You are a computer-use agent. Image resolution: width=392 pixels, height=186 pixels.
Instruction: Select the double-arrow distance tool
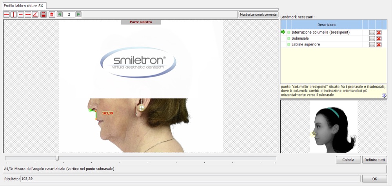click(x=28, y=15)
